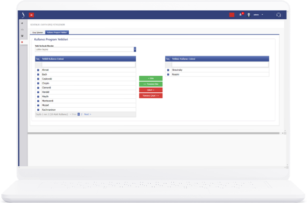Check the box next to Ahmet
307x203 pixels.
pos(38,70)
